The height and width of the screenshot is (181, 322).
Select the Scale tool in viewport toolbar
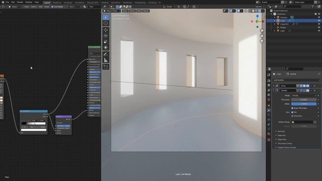106,42
